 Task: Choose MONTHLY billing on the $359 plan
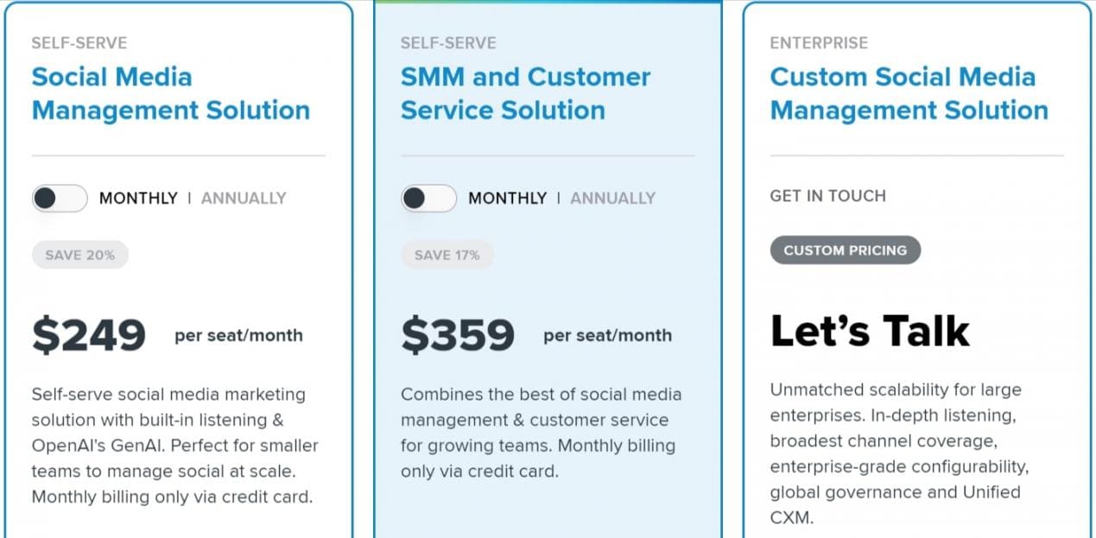507,199
